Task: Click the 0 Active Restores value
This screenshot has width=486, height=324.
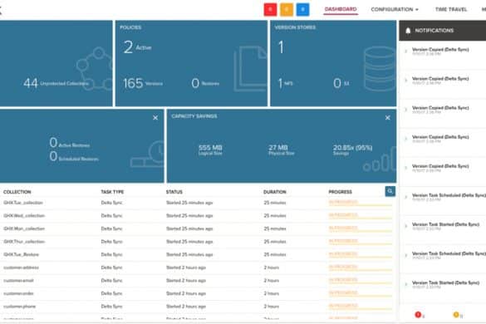Action: pos(70,143)
